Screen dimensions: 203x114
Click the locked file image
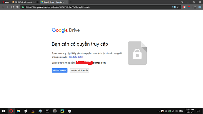coord(137,53)
